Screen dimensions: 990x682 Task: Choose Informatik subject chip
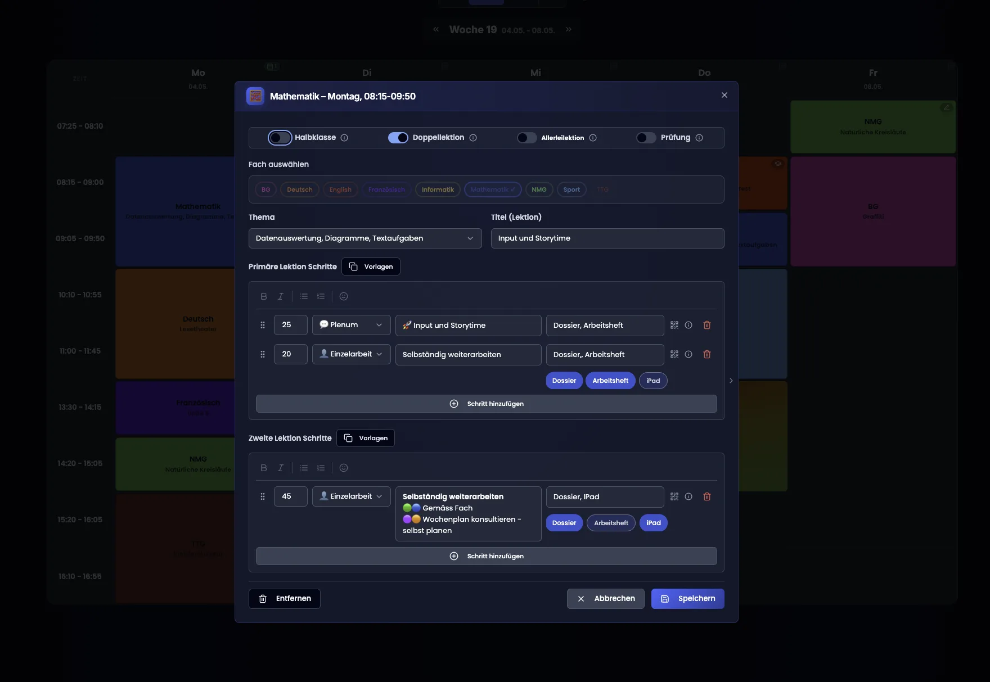point(438,189)
